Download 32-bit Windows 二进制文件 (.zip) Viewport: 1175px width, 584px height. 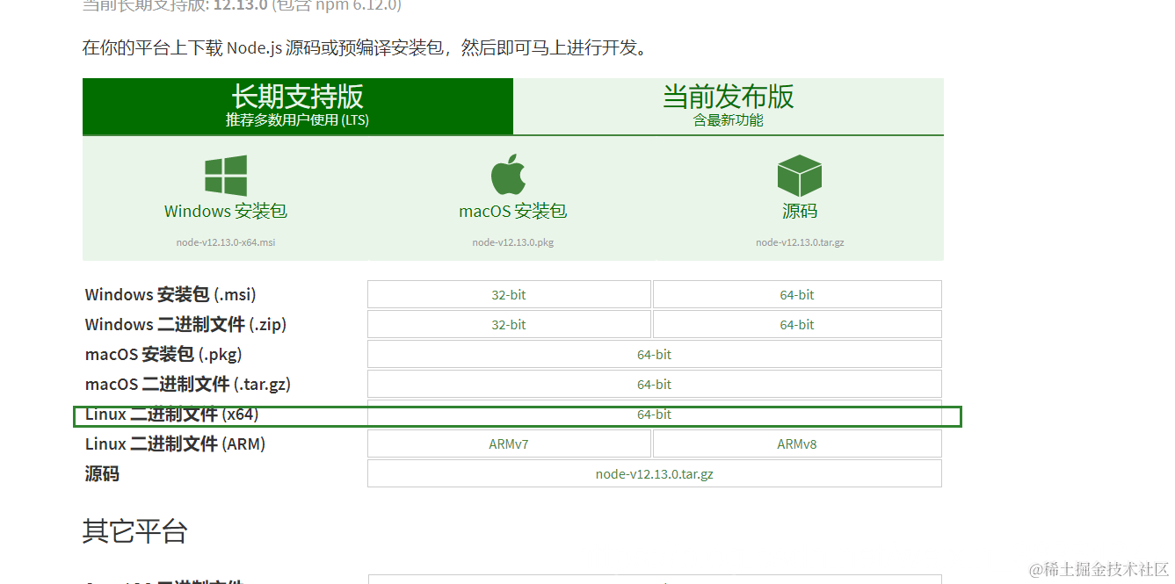click(x=509, y=325)
